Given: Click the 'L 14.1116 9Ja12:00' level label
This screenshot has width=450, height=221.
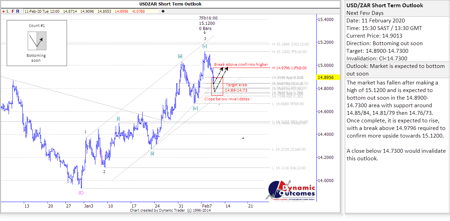Looking at the screenshot, I should (x=289, y=168).
